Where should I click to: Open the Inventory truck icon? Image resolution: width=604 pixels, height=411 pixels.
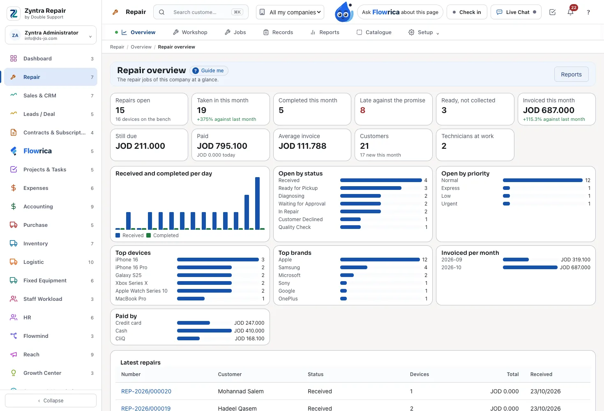(x=14, y=243)
